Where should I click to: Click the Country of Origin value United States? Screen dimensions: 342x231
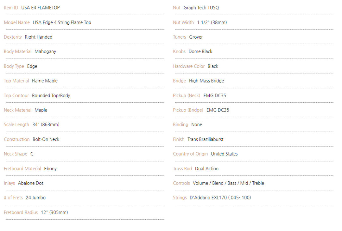(224, 154)
